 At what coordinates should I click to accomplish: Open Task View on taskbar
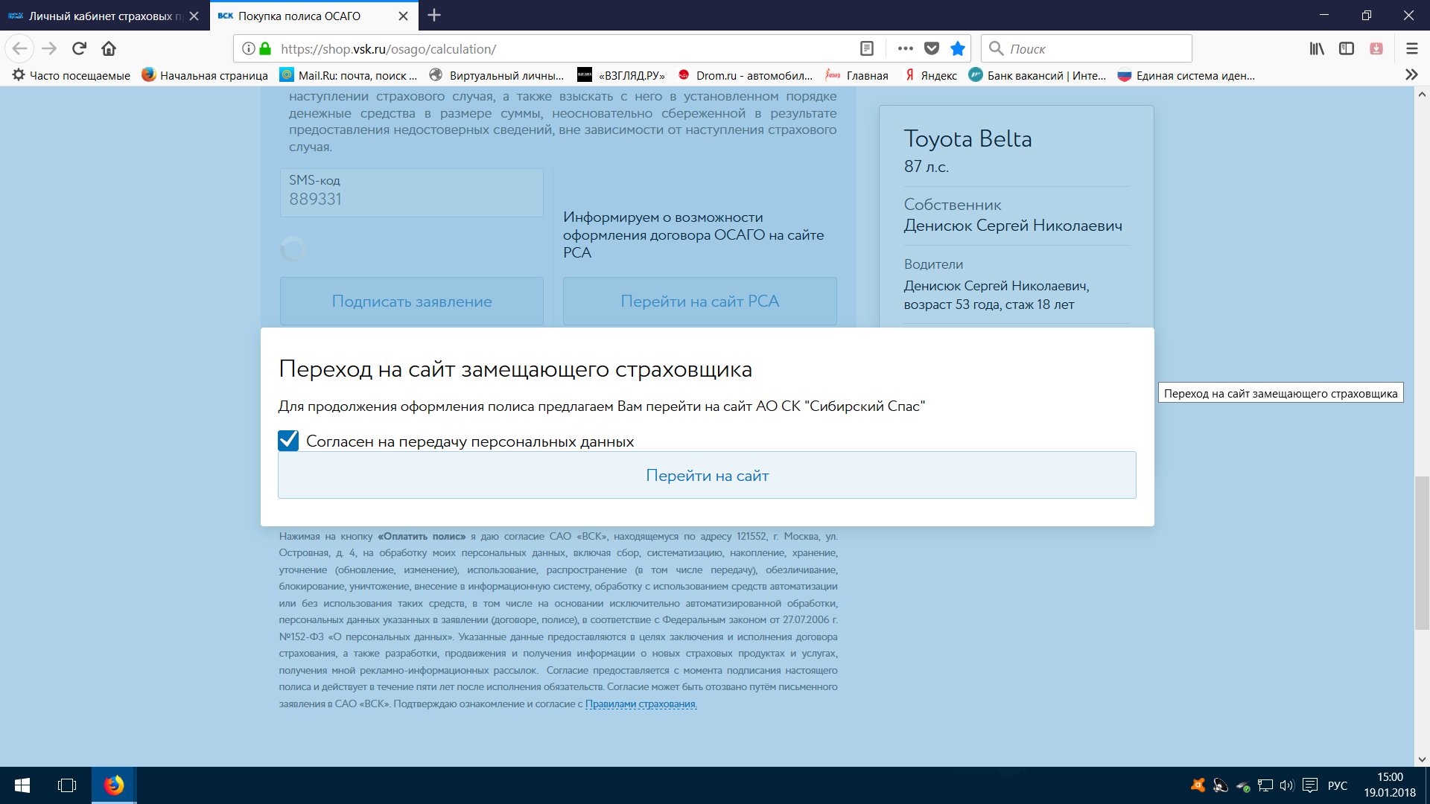pyautogui.click(x=67, y=785)
